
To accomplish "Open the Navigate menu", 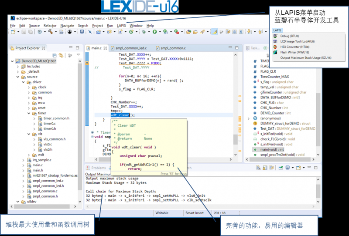I will pyautogui.click(x=67, y=26).
